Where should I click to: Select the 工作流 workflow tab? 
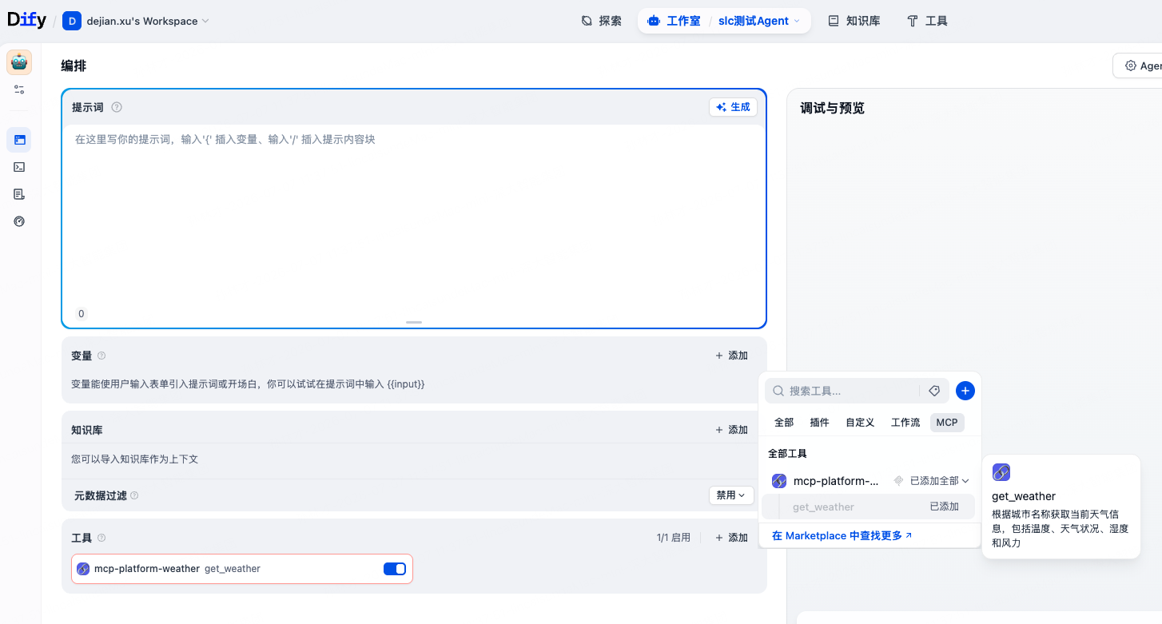pyautogui.click(x=905, y=423)
